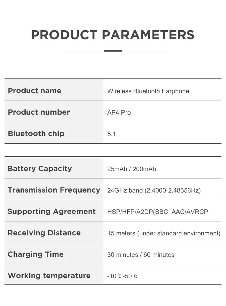
Task: Select the Transmission Frequency label
Action: (54, 190)
